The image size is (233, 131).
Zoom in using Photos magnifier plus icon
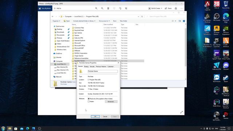[96, 8]
